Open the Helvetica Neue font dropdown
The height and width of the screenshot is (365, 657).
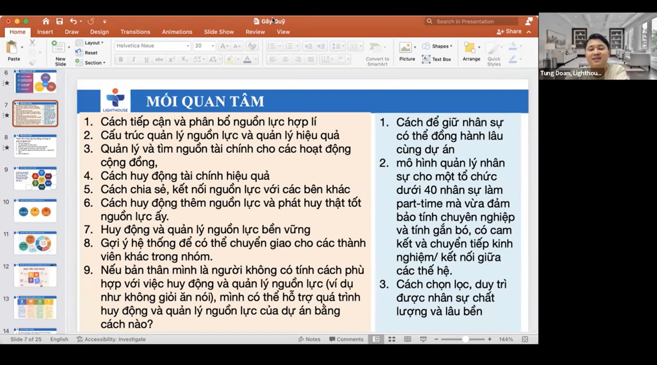[152, 46]
